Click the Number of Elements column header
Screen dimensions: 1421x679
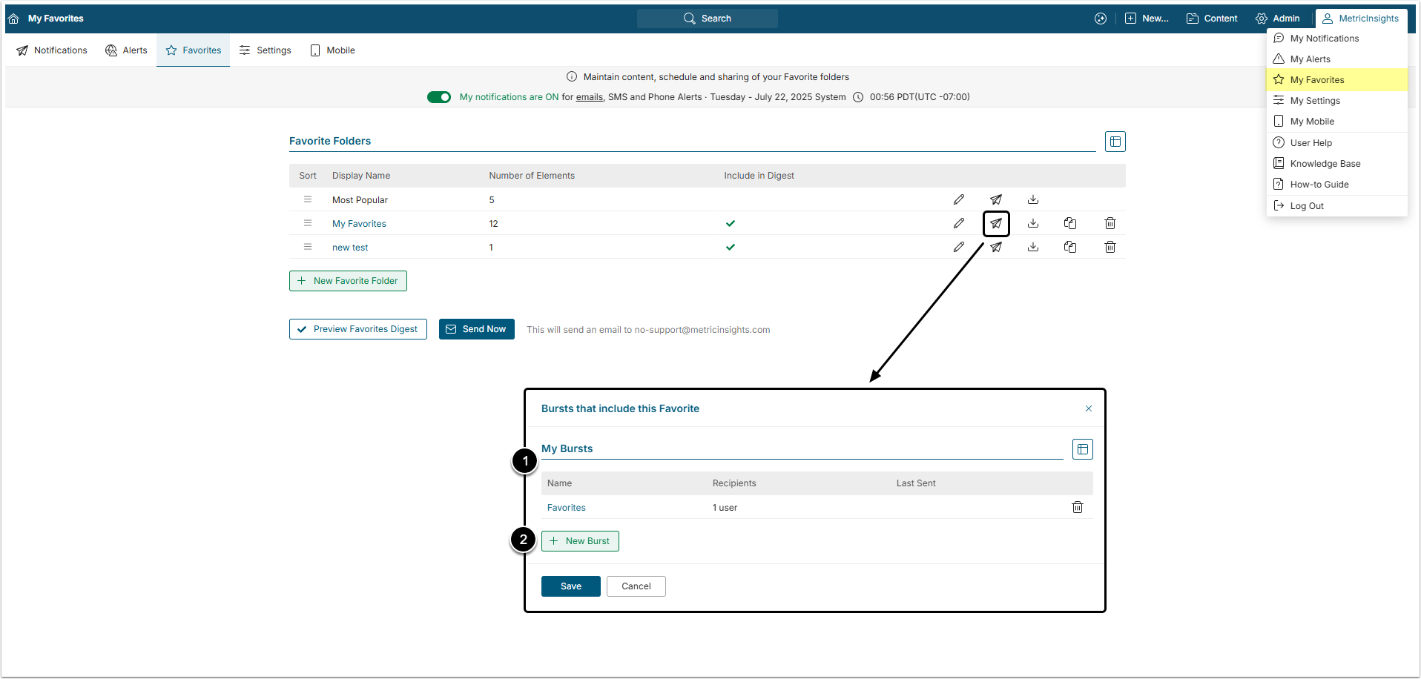pos(532,176)
